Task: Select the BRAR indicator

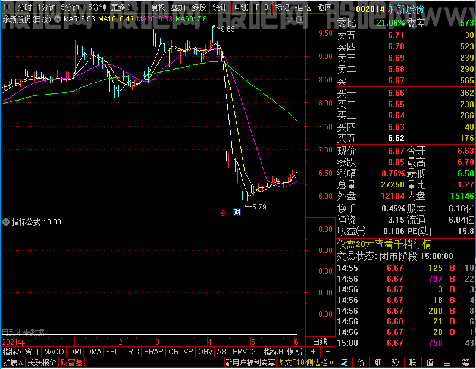Action: click(154, 352)
